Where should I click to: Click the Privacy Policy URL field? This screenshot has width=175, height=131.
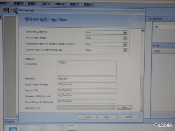click(87, 102)
